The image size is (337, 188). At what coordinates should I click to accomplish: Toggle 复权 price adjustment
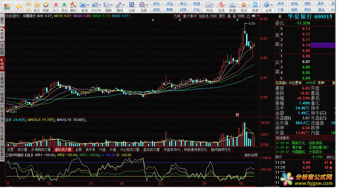(222, 16)
